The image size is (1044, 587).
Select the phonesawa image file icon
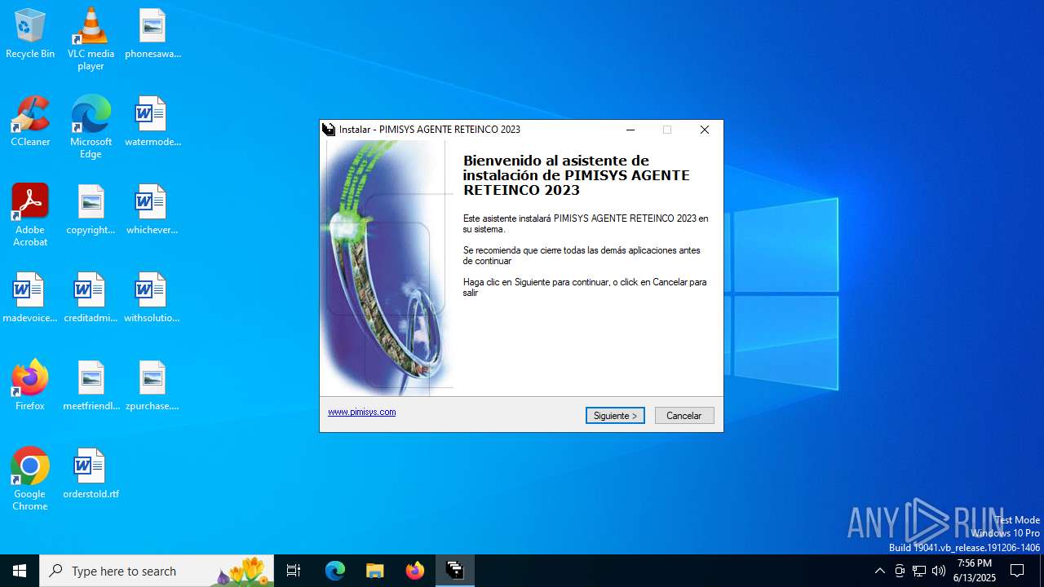[x=153, y=34]
